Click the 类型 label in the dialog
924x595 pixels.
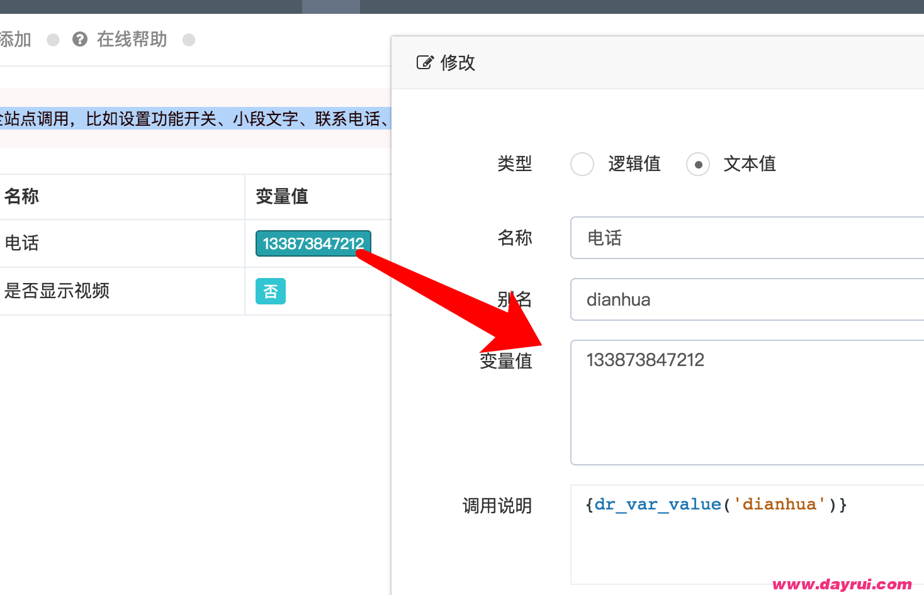click(515, 164)
